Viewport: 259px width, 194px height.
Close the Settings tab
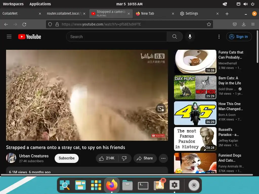[218, 14]
